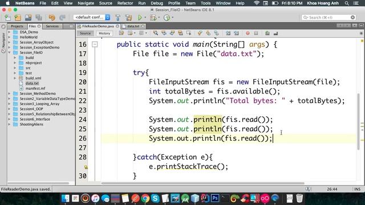Screen dimensions: 365x205
Task: Close the Files tab
Action: tap(39, 26)
